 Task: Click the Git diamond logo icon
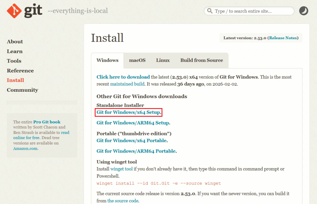tap(14, 11)
